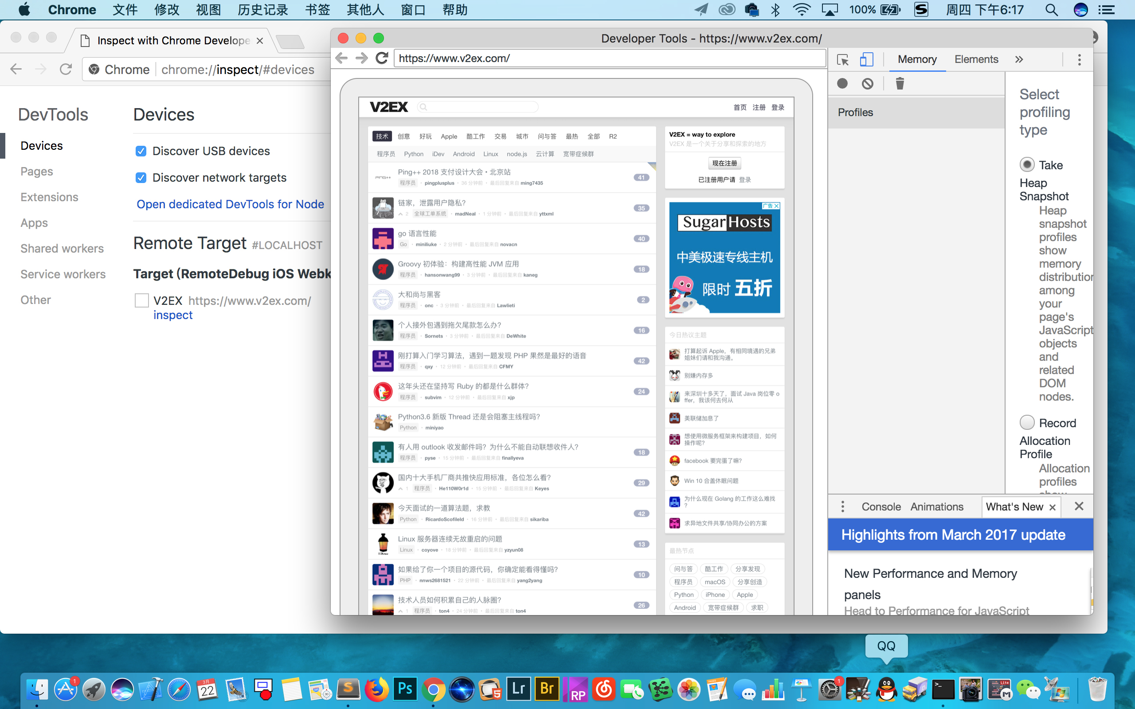Close the DevTools drawer panel
Screen dimensions: 1135x709
pos(1079,506)
